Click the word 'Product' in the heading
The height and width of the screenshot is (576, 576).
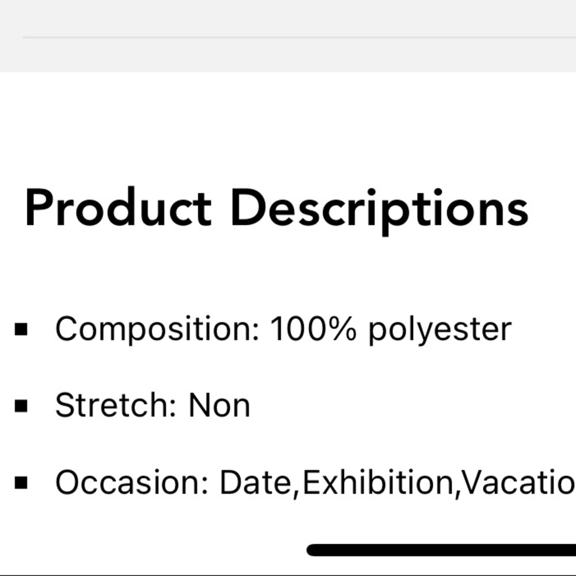coord(118,207)
